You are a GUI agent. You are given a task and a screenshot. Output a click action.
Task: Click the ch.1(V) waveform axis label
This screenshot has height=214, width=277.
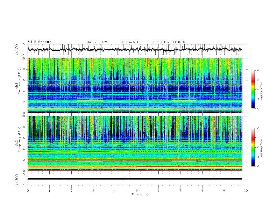tap(17, 50)
